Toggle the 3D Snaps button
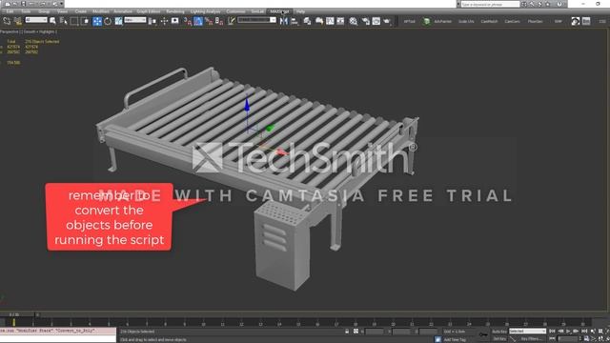 (x=188, y=21)
